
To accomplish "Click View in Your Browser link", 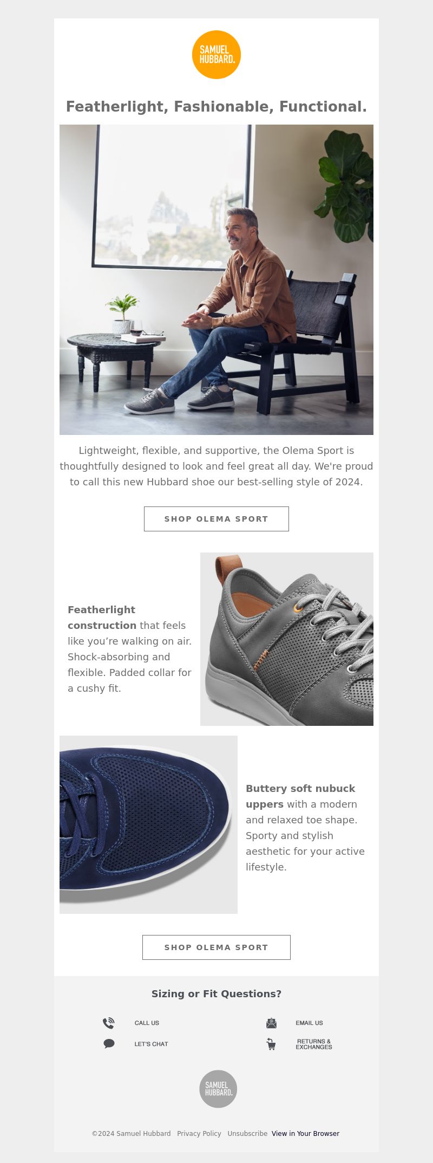I will [x=305, y=1133].
